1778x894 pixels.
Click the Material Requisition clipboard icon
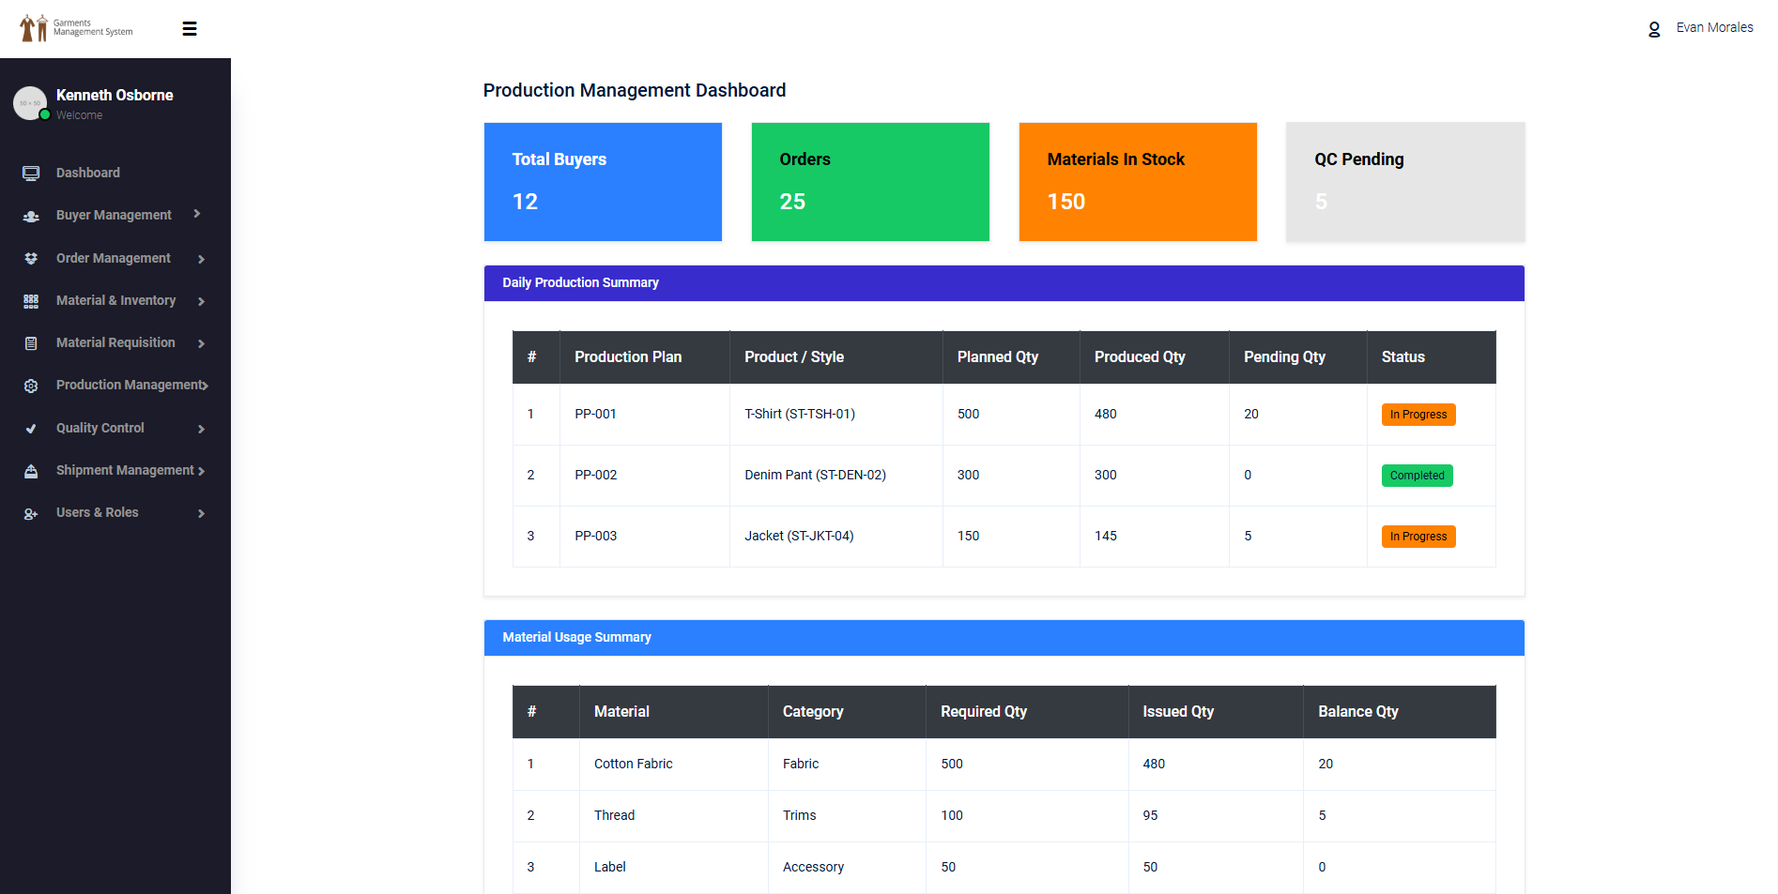pyautogui.click(x=31, y=343)
